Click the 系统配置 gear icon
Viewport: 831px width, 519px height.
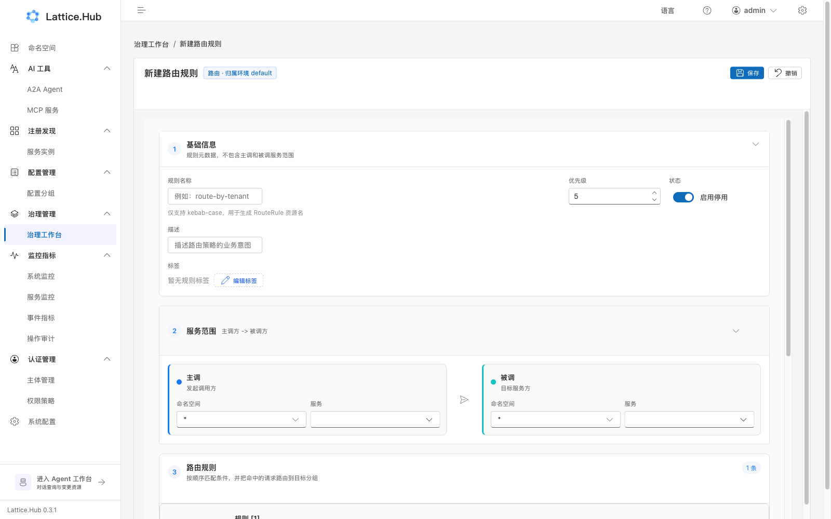(15, 421)
